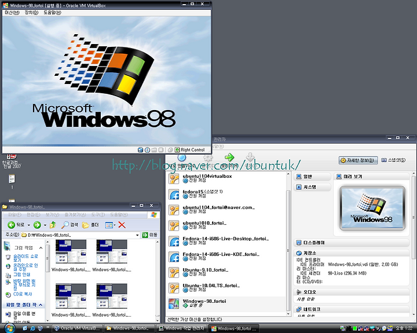This screenshot has height=333, width=417.
Task: Select the Ubuntu-9.10_fortoi_ machine
Action: tap(226, 272)
